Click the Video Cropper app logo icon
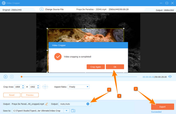Screen dimensions: 176x114 point(4,3)
